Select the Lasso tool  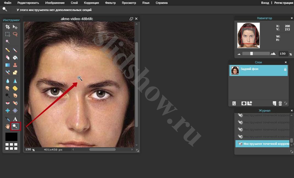click(x=15, y=34)
